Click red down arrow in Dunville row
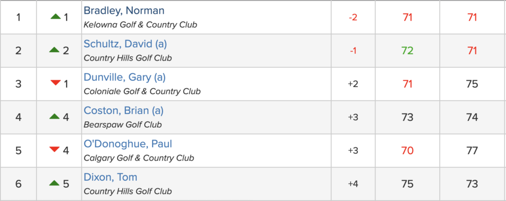Viewport: 506px width, 201px height. coord(55,83)
